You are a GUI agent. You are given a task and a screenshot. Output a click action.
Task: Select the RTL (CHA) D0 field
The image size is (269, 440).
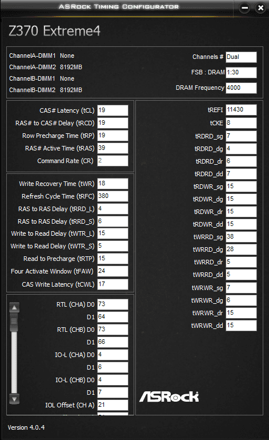point(113,304)
